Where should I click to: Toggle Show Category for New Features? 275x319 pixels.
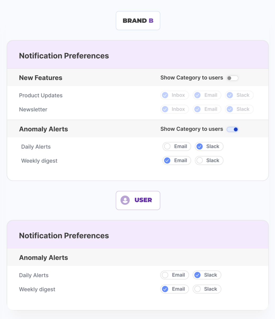[232, 78]
